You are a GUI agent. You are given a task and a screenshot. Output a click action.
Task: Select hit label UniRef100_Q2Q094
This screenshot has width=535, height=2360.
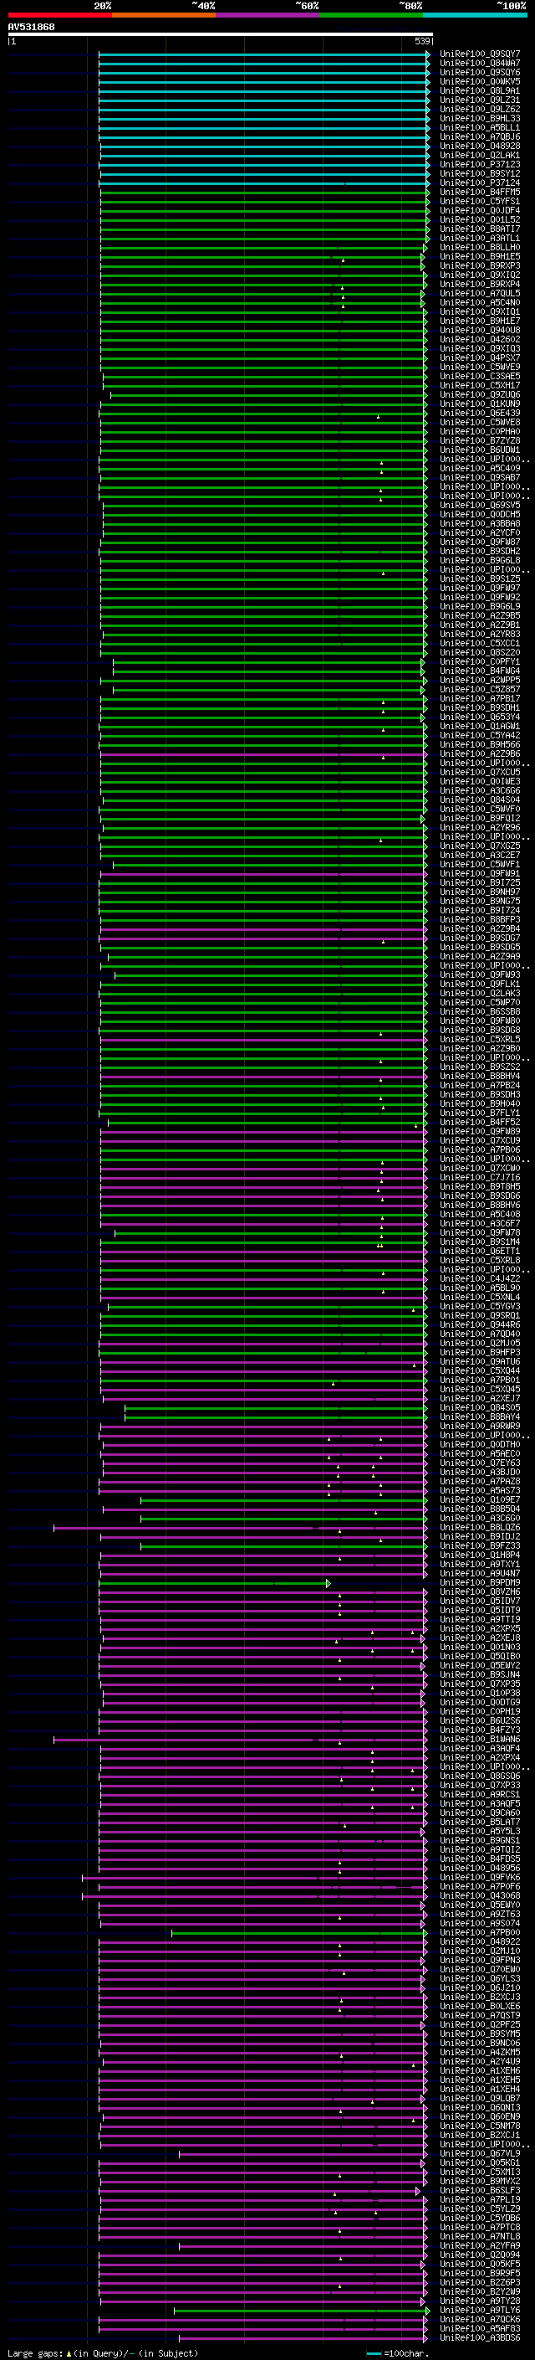tap(479, 2255)
